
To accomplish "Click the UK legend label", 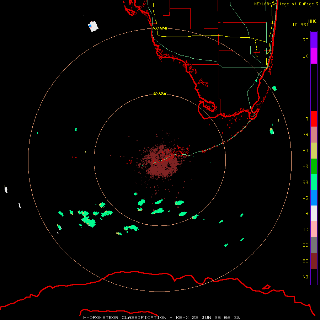I will coord(305,56).
